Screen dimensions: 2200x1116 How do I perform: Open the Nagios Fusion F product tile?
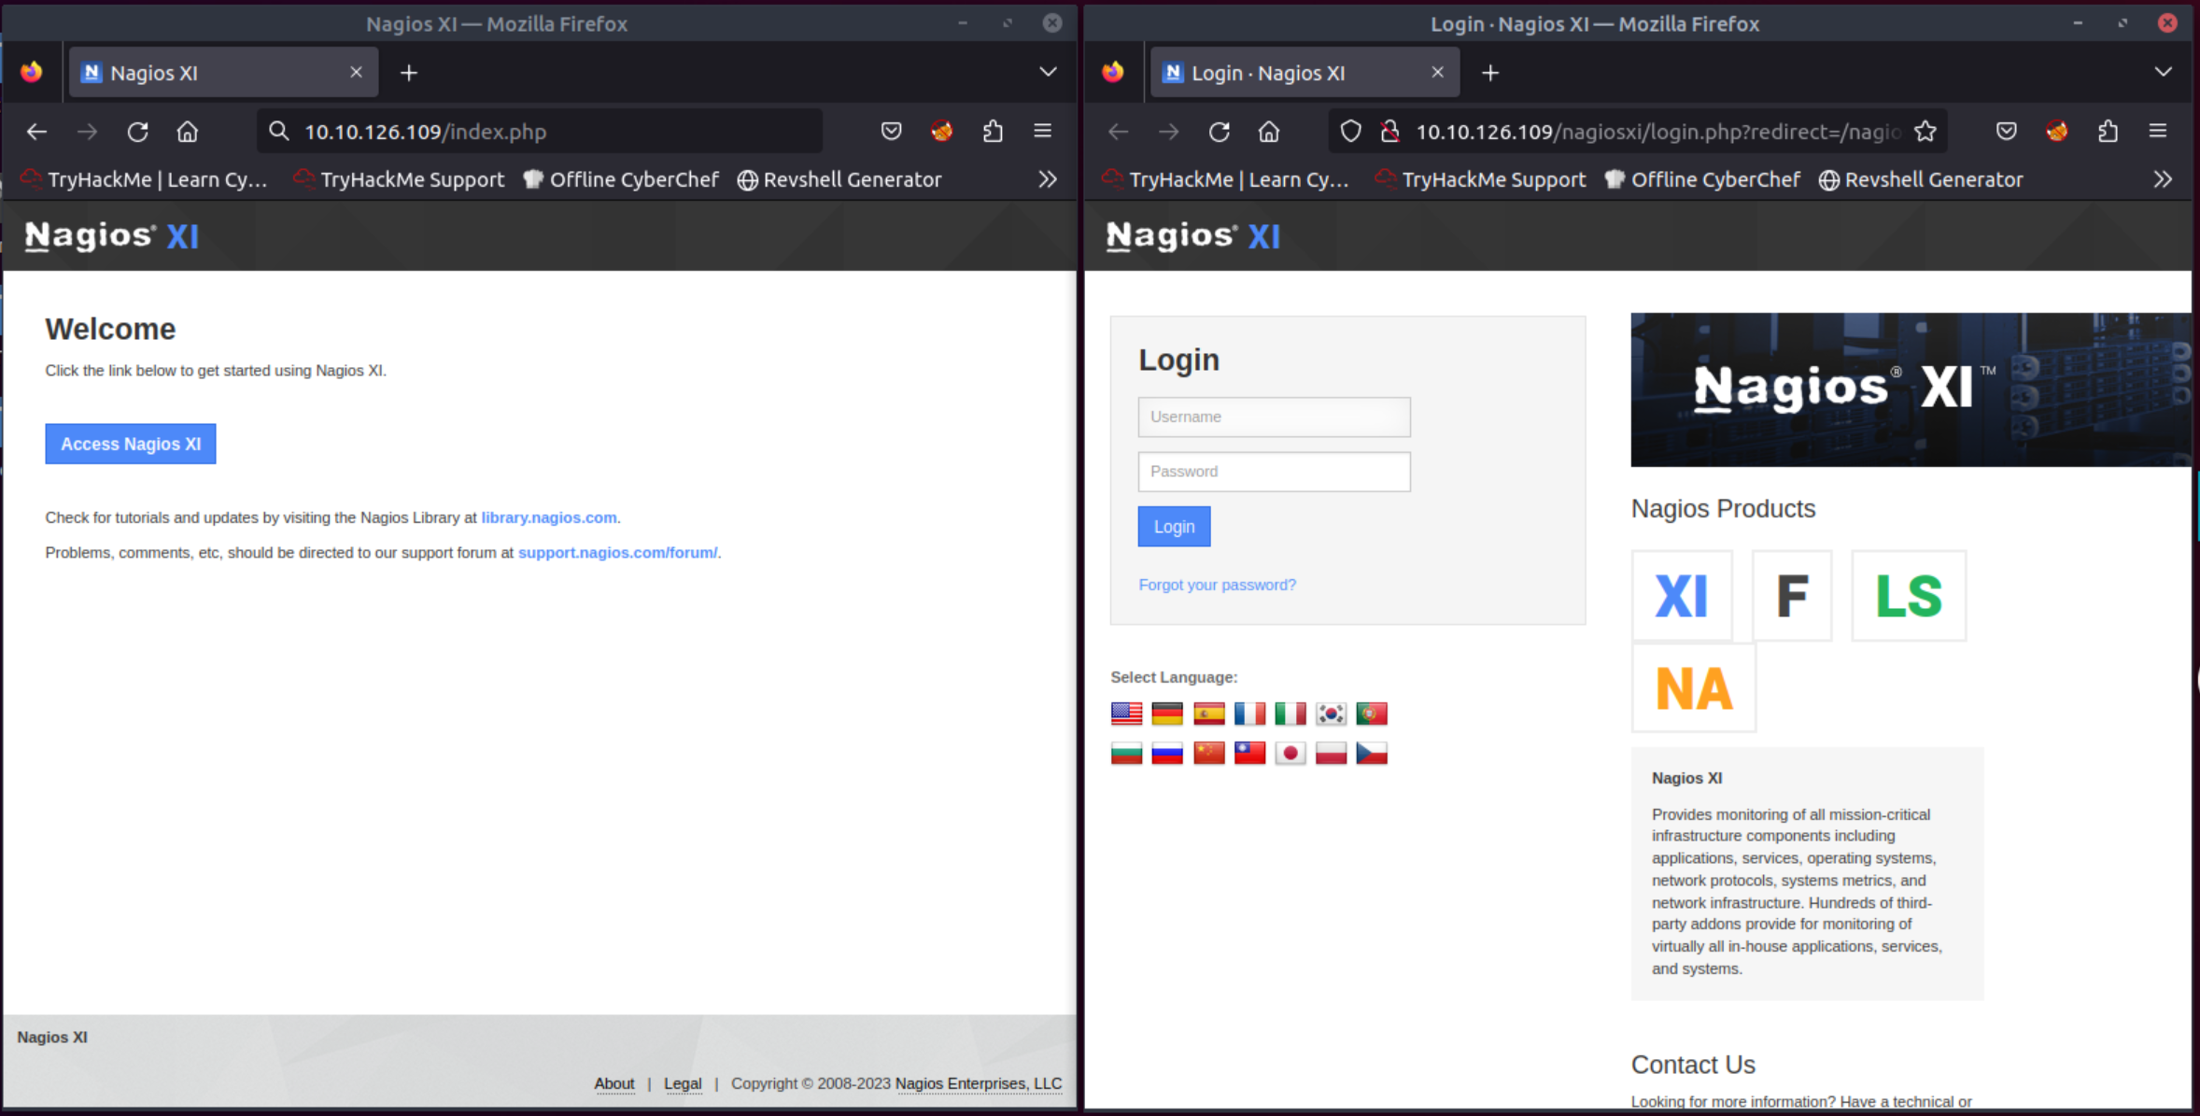tap(1792, 596)
